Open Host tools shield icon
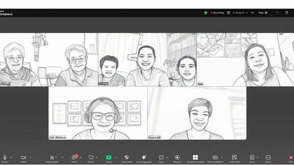Viewport: 294px width, 165px height. [x=126, y=157]
